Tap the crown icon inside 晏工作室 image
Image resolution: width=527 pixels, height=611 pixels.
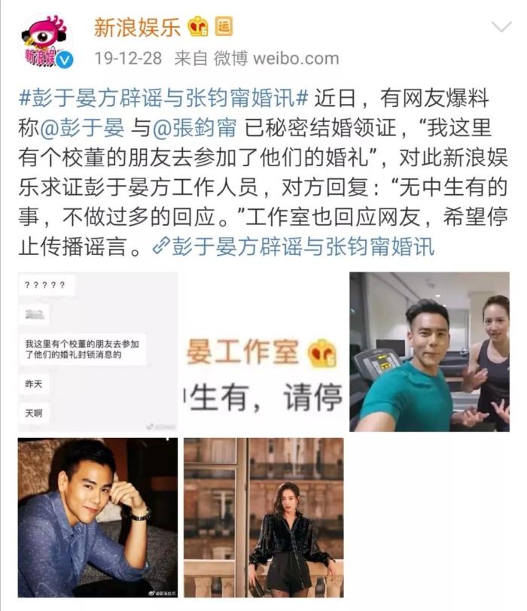[x=322, y=353]
